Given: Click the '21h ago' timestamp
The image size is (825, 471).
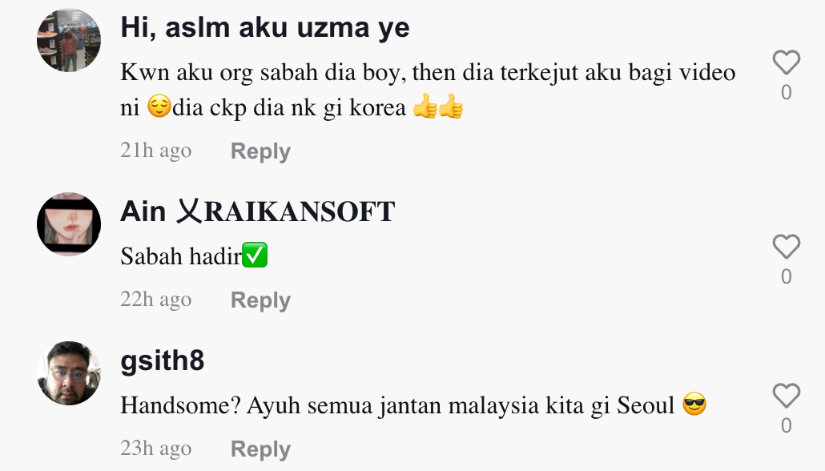Looking at the screenshot, I should (x=155, y=151).
